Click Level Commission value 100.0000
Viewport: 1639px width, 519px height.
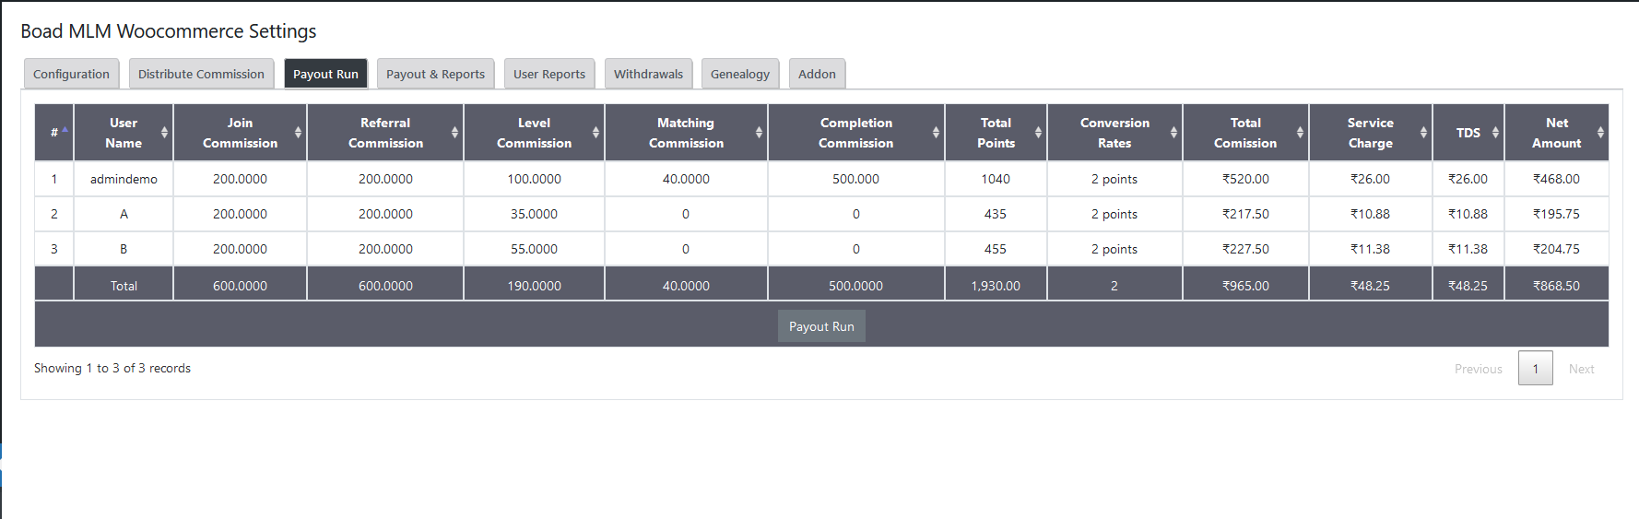[534, 179]
